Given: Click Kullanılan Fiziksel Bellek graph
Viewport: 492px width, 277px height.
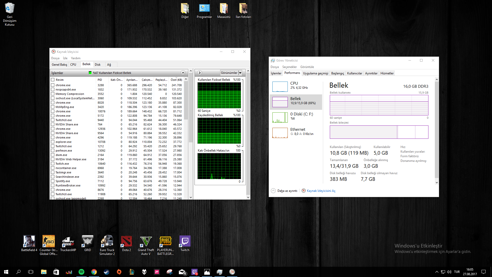Looking at the screenshot, I should click(x=219, y=95).
